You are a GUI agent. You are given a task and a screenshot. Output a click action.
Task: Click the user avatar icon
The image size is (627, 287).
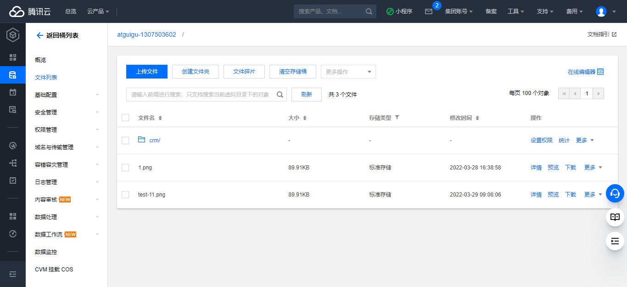pyautogui.click(x=601, y=11)
